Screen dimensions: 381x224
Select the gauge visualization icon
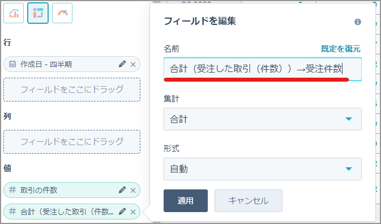pyautogui.click(x=62, y=13)
